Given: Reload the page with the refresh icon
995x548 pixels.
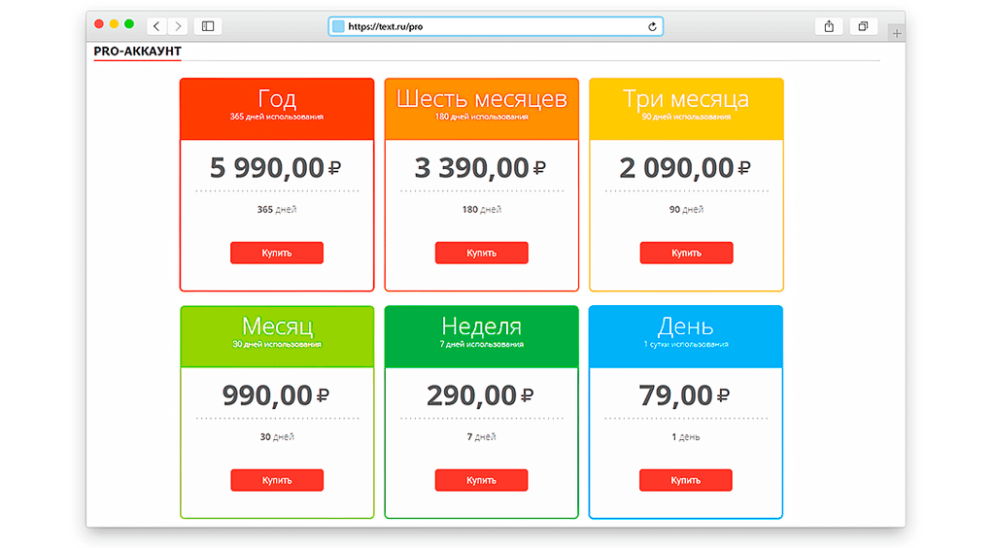Looking at the screenshot, I should (x=652, y=26).
